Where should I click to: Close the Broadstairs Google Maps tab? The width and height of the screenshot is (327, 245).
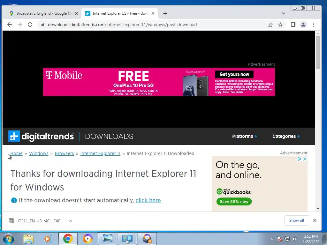(x=77, y=13)
